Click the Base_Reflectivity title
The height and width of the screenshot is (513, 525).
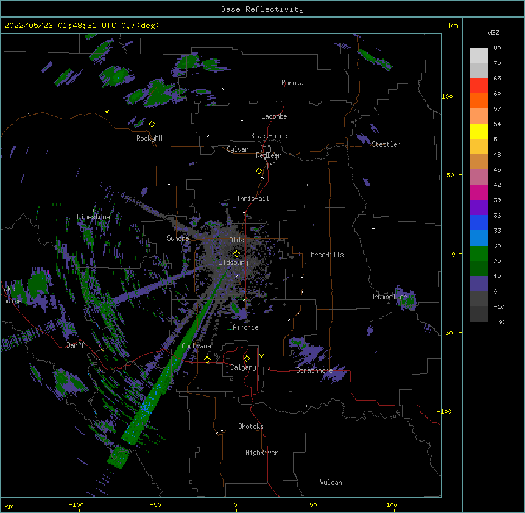pyautogui.click(x=262, y=9)
